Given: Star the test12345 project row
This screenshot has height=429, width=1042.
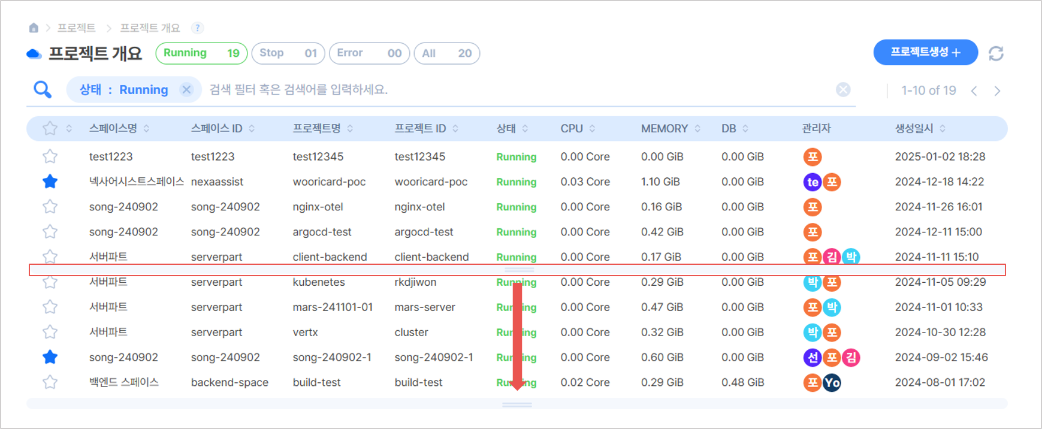Looking at the screenshot, I should [x=50, y=157].
